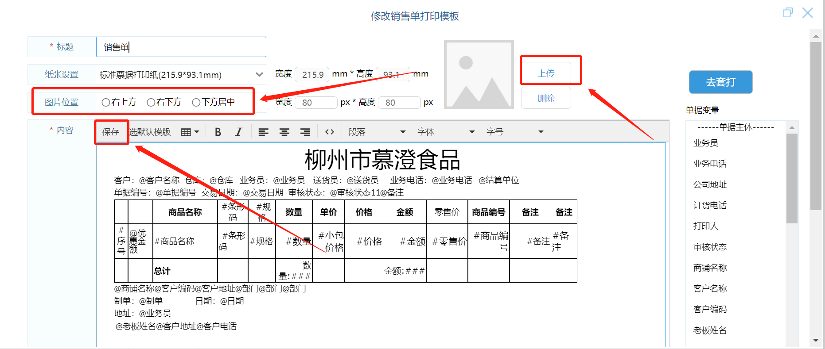Viewport: 825px width, 349px height.
Task: Click the dialog's vertical scrollbar thumb
Action: click(816, 126)
